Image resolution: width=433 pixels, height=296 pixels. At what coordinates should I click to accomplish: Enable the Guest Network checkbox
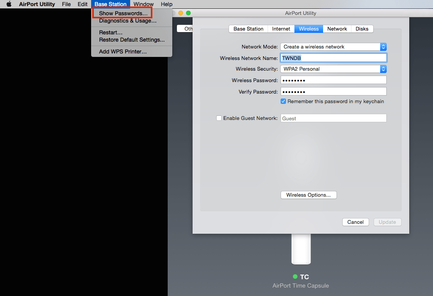point(219,118)
